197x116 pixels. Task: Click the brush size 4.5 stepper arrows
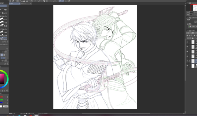click(4, 52)
